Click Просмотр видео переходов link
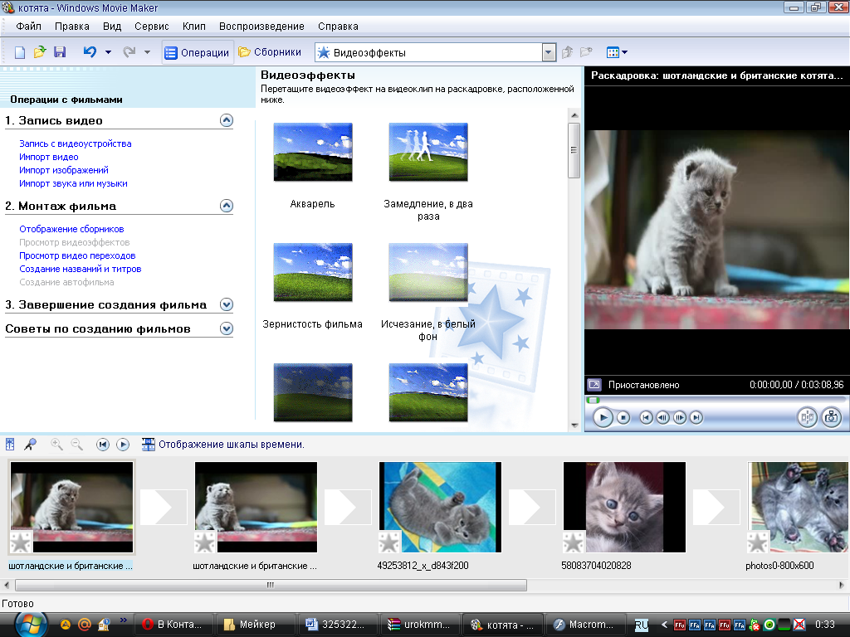 [x=77, y=255]
